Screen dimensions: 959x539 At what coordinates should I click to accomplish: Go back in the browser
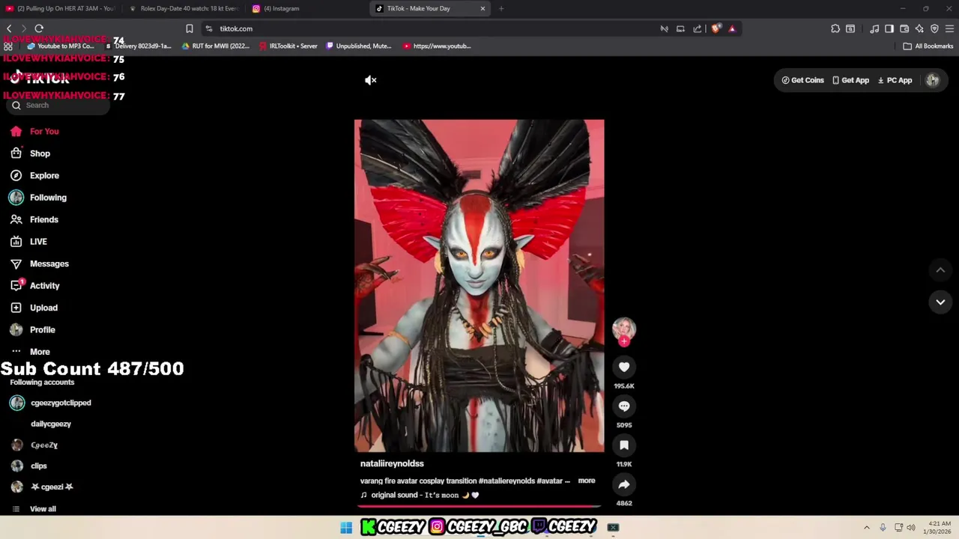coord(9,28)
